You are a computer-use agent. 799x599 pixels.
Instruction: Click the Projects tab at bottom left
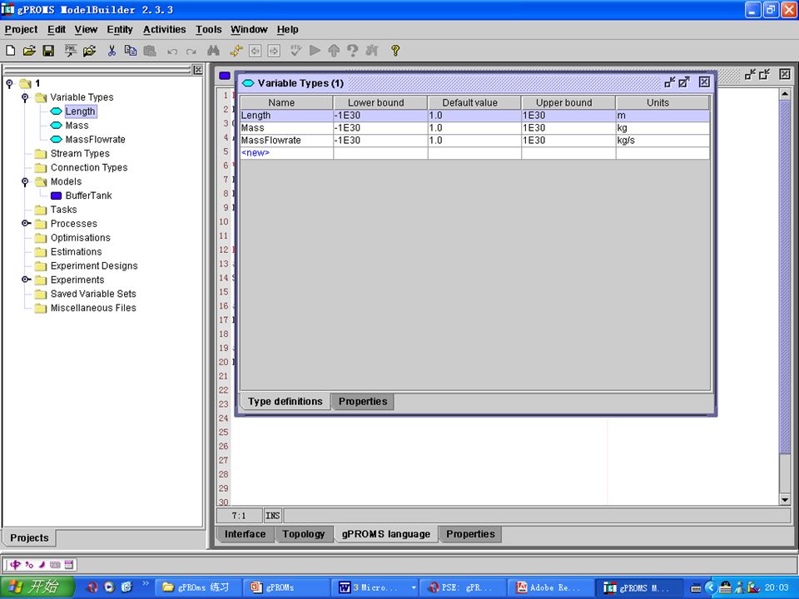[x=30, y=538]
